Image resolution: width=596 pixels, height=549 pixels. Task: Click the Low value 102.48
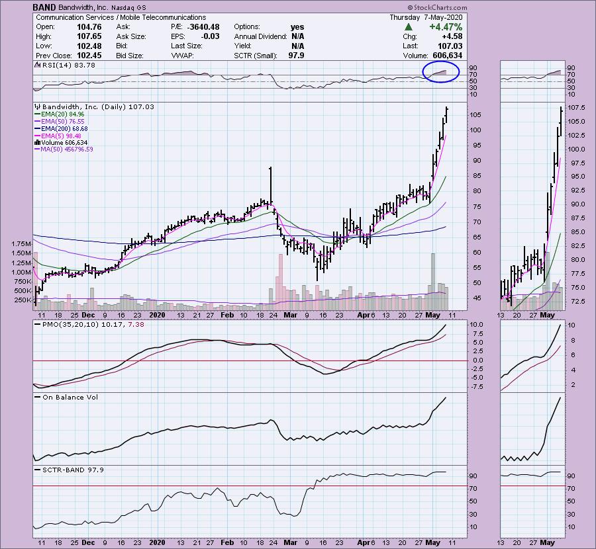[x=89, y=46]
